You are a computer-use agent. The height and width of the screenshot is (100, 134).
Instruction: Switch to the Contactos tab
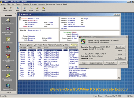[x=52, y=45]
